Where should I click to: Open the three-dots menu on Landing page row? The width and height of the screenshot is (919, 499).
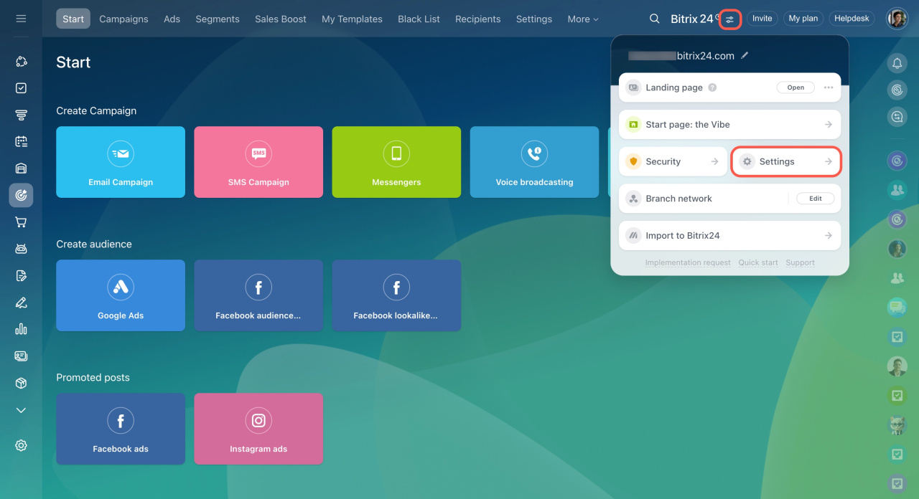point(829,87)
